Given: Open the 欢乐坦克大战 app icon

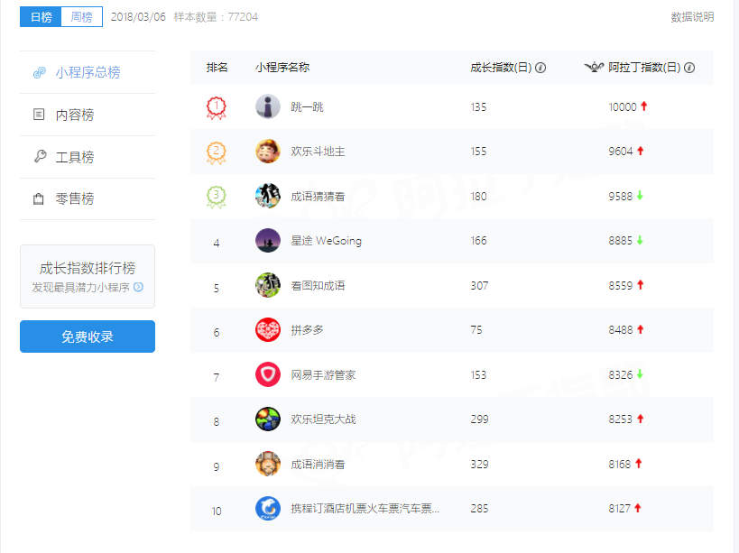Looking at the screenshot, I should tap(268, 419).
